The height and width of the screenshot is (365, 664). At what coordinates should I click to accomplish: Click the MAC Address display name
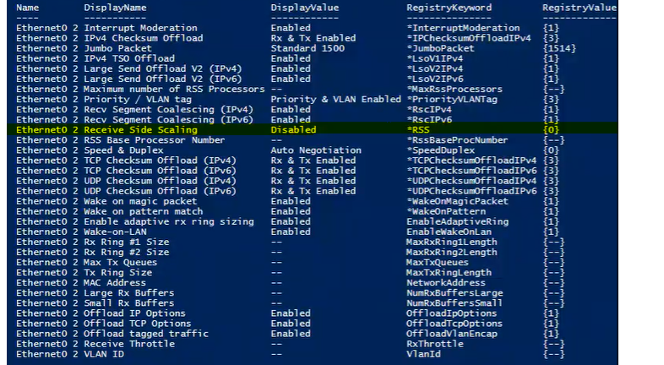click(x=115, y=282)
